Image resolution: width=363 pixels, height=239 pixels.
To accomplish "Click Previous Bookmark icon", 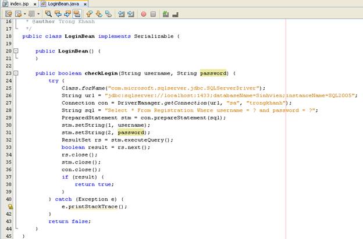I will pos(90,14).
